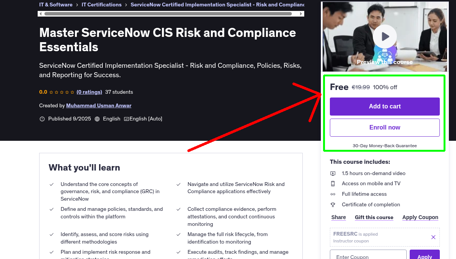
Task: Click the clock icon beside Published 9/2025
Action: pyautogui.click(x=42, y=119)
